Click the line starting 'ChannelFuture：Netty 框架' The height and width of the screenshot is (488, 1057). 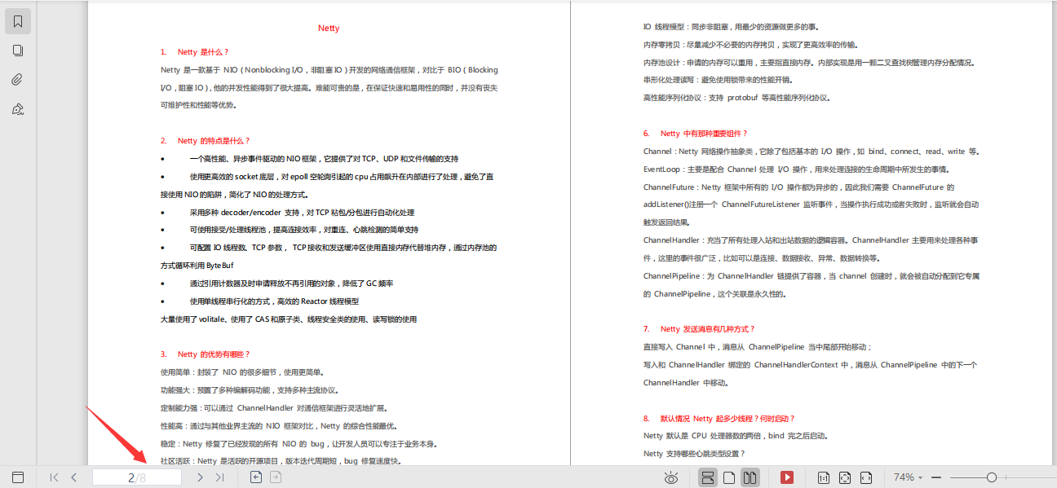(798, 187)
